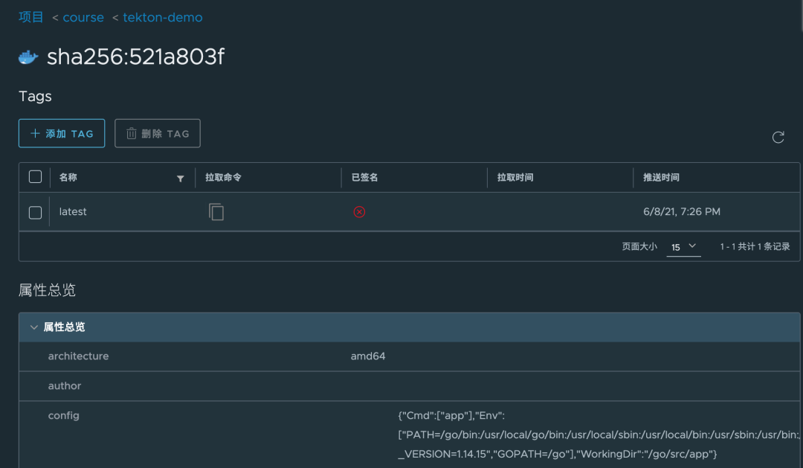Click the config property label
Image resolution: width=803 pixels, height=468 pixels.
click(63, 416)
